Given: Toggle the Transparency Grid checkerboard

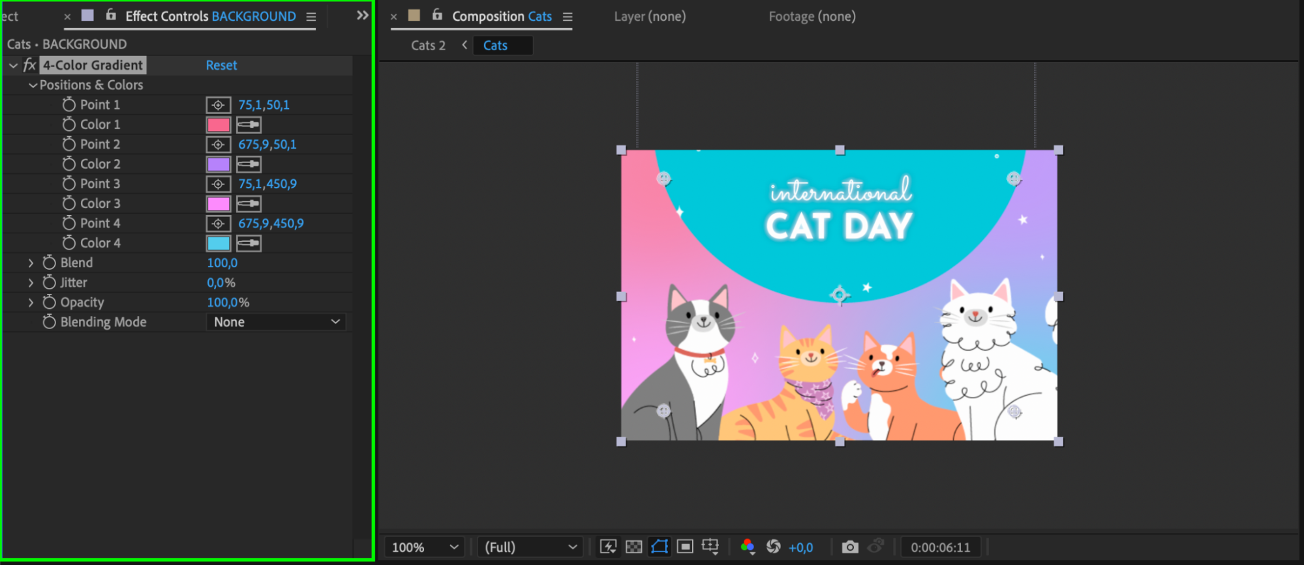Looking at the screenshot, I should [633, 547].
